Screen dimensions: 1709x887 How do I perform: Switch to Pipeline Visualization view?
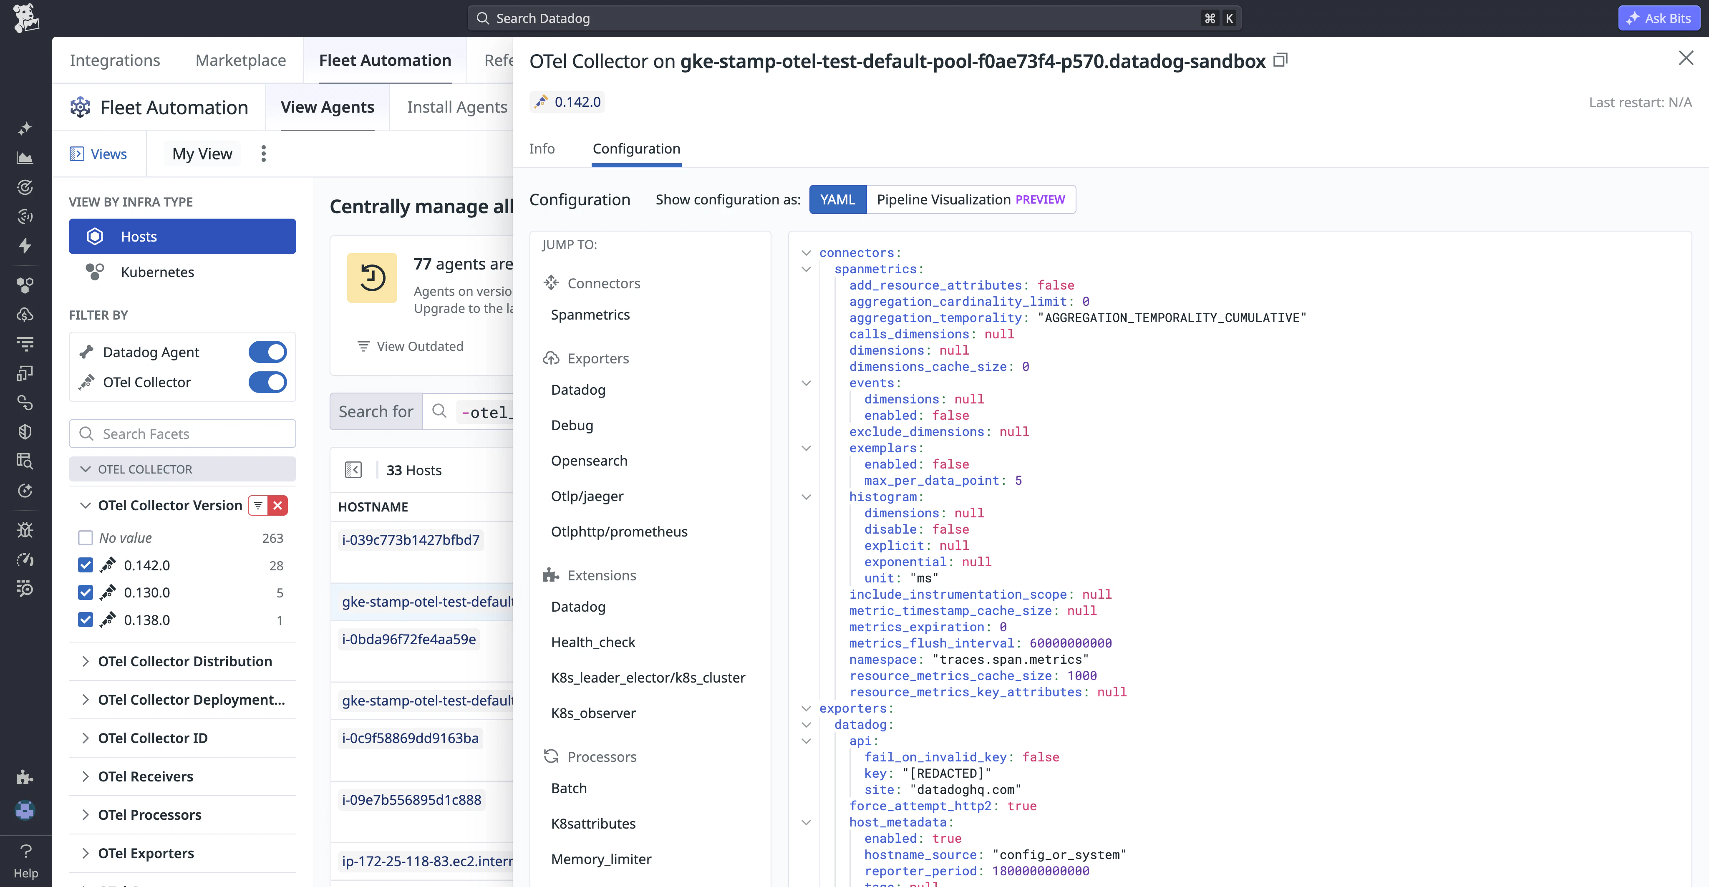click(x=970, y=200)
